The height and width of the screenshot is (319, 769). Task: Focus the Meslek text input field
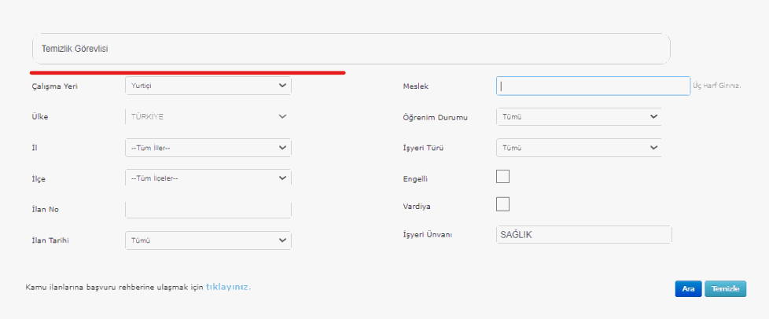(593, 86)
